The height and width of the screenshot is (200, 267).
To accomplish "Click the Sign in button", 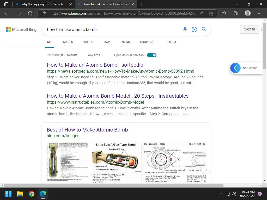I will coord(250,29).
